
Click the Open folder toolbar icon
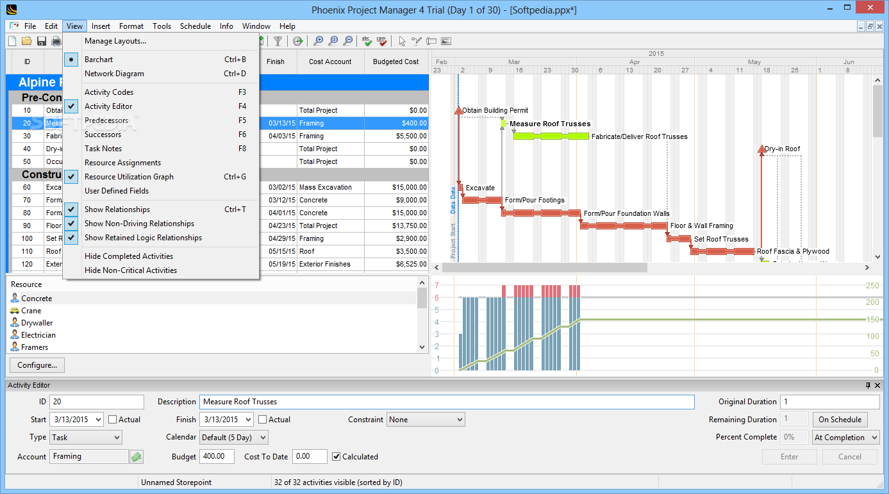coord(27,41)
